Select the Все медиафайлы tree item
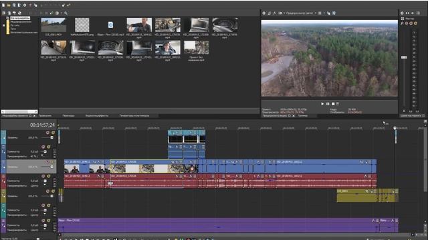Image resolution: width=428 pixels, height=240 pixels. 20,18
